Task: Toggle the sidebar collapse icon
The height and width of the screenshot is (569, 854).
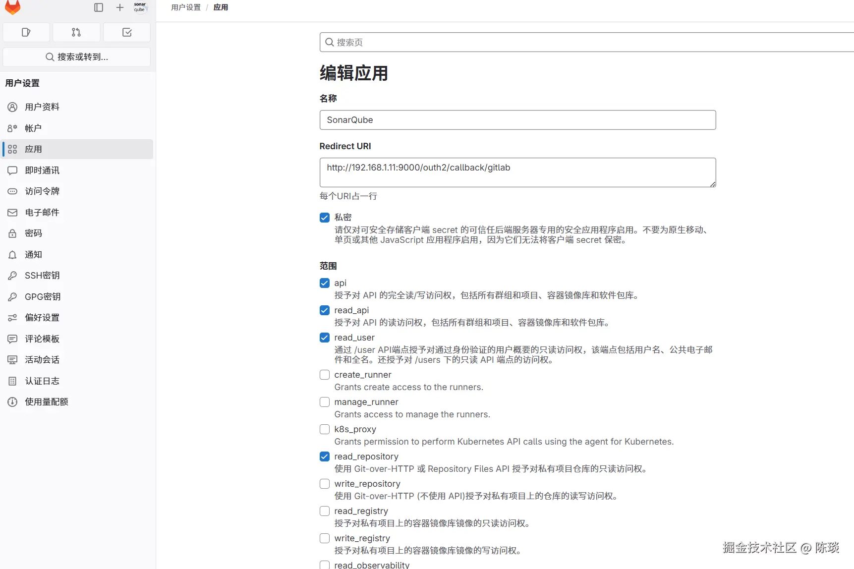Action: (99, 7)
